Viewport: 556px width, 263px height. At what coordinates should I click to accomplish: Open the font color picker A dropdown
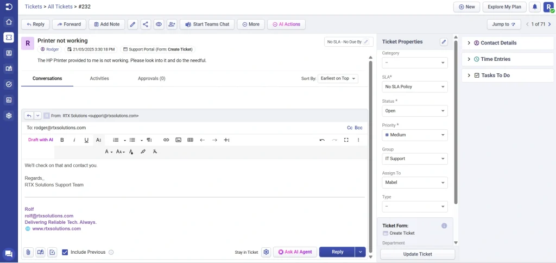click(x=109, y=152)
